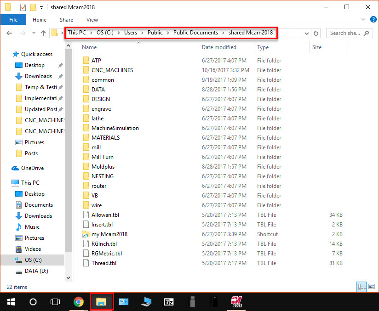This screenshot has width=379, height=311.
Task: Expand the Users breadcrumb arrow
Action: 143,33
